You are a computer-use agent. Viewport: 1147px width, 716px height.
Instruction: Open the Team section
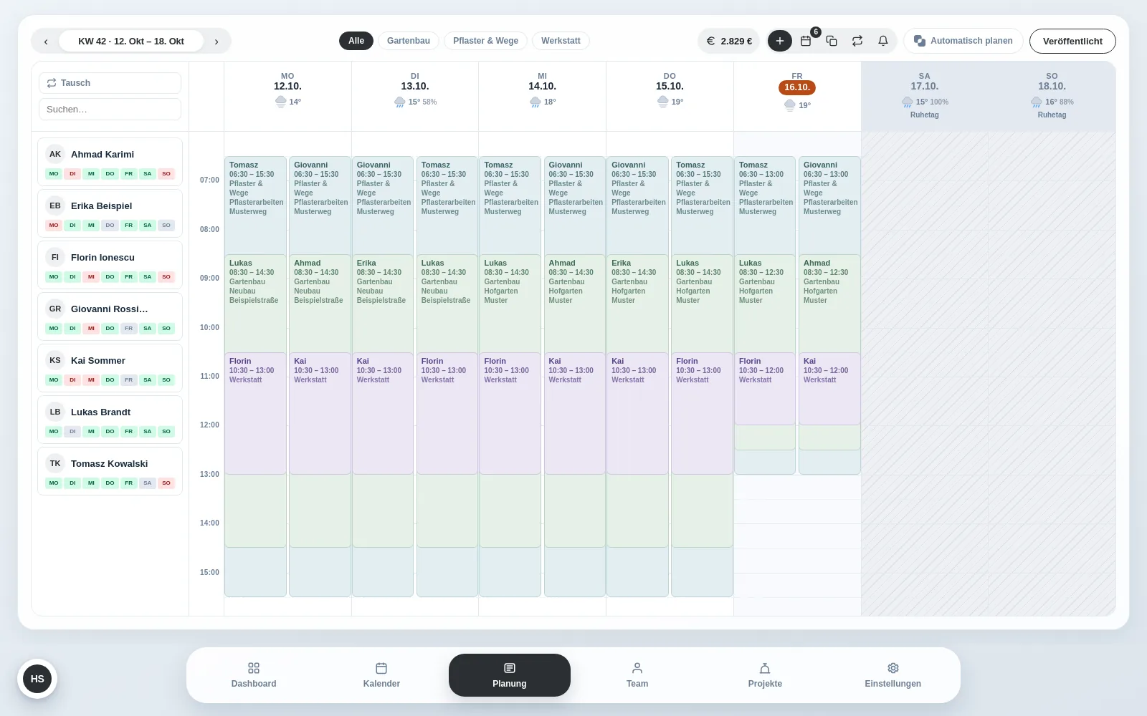tap(637, 675)
